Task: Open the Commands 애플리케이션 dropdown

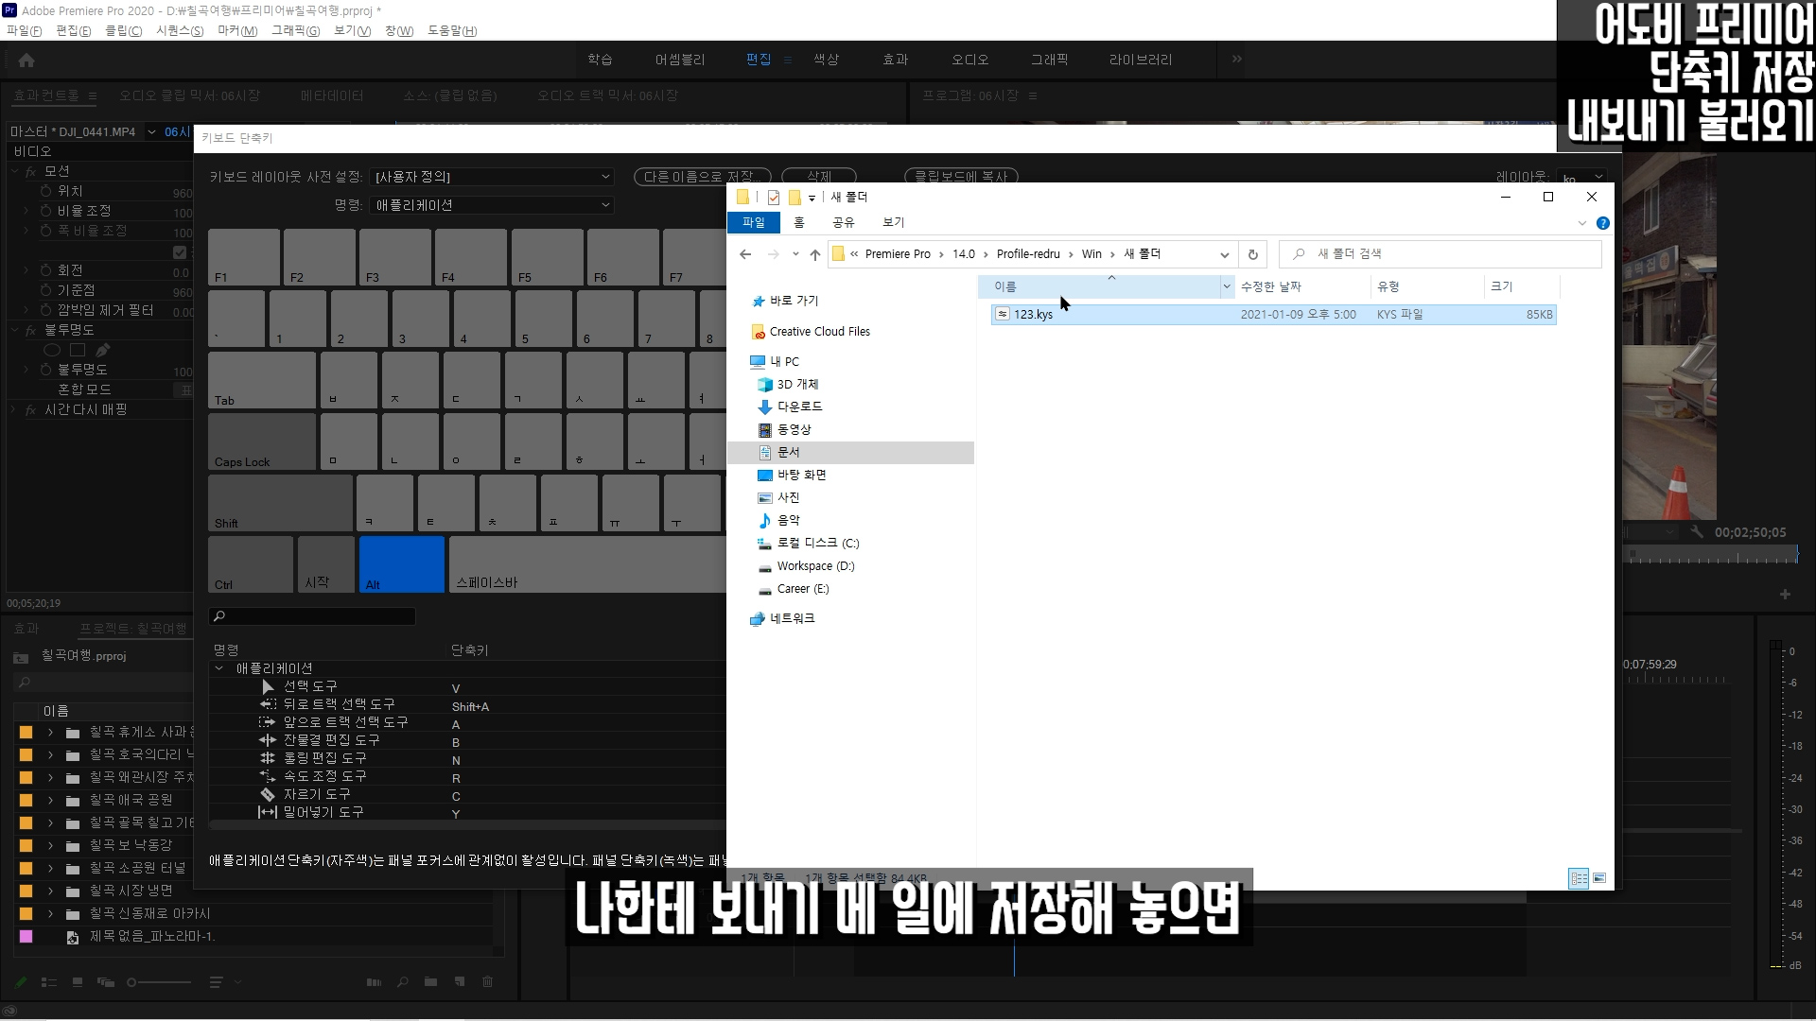Action: tap(493, 205)
